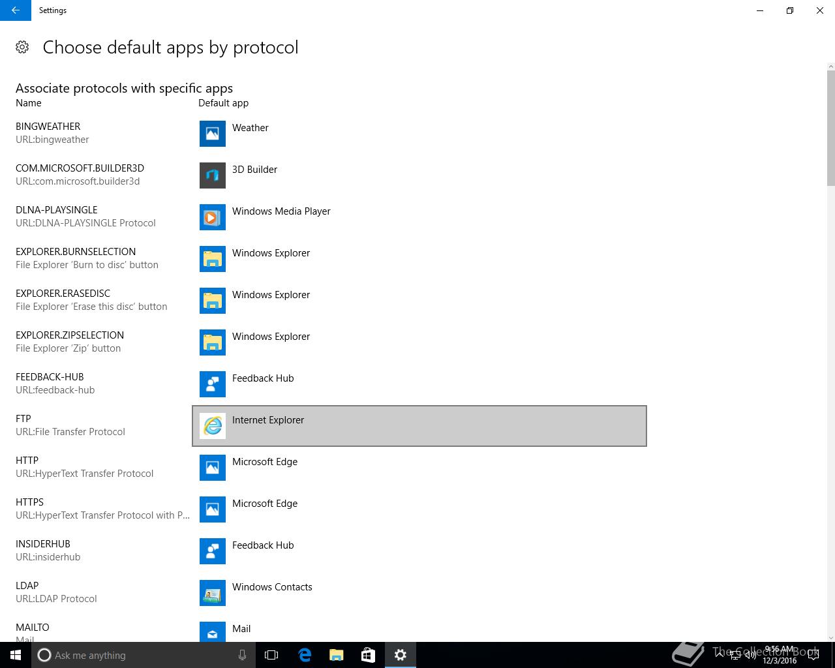The height and width of the screenshot is (668, 835).
Task: Click the Mail icon for MAILTO
Action: pos(213,631)
